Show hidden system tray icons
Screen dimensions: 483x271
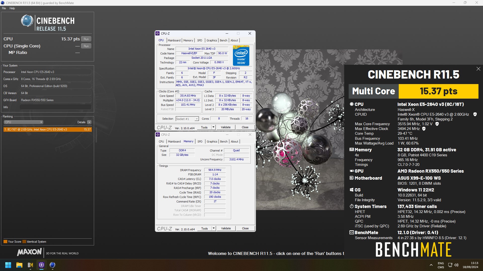pos(431,265)
